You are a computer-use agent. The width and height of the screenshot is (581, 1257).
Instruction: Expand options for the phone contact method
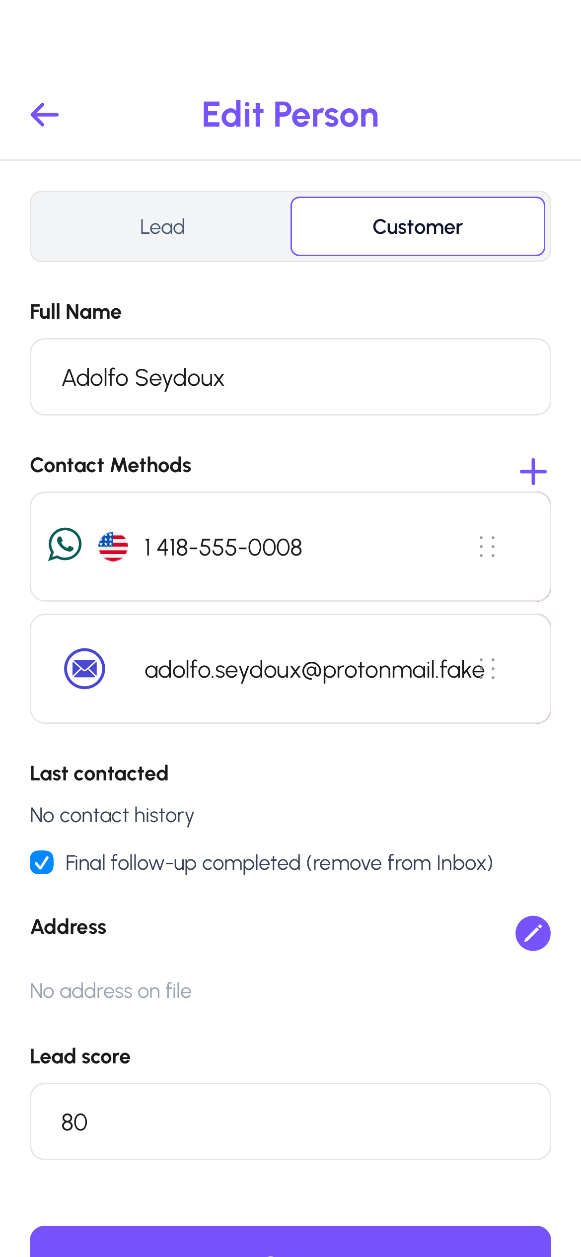(486, 546)
